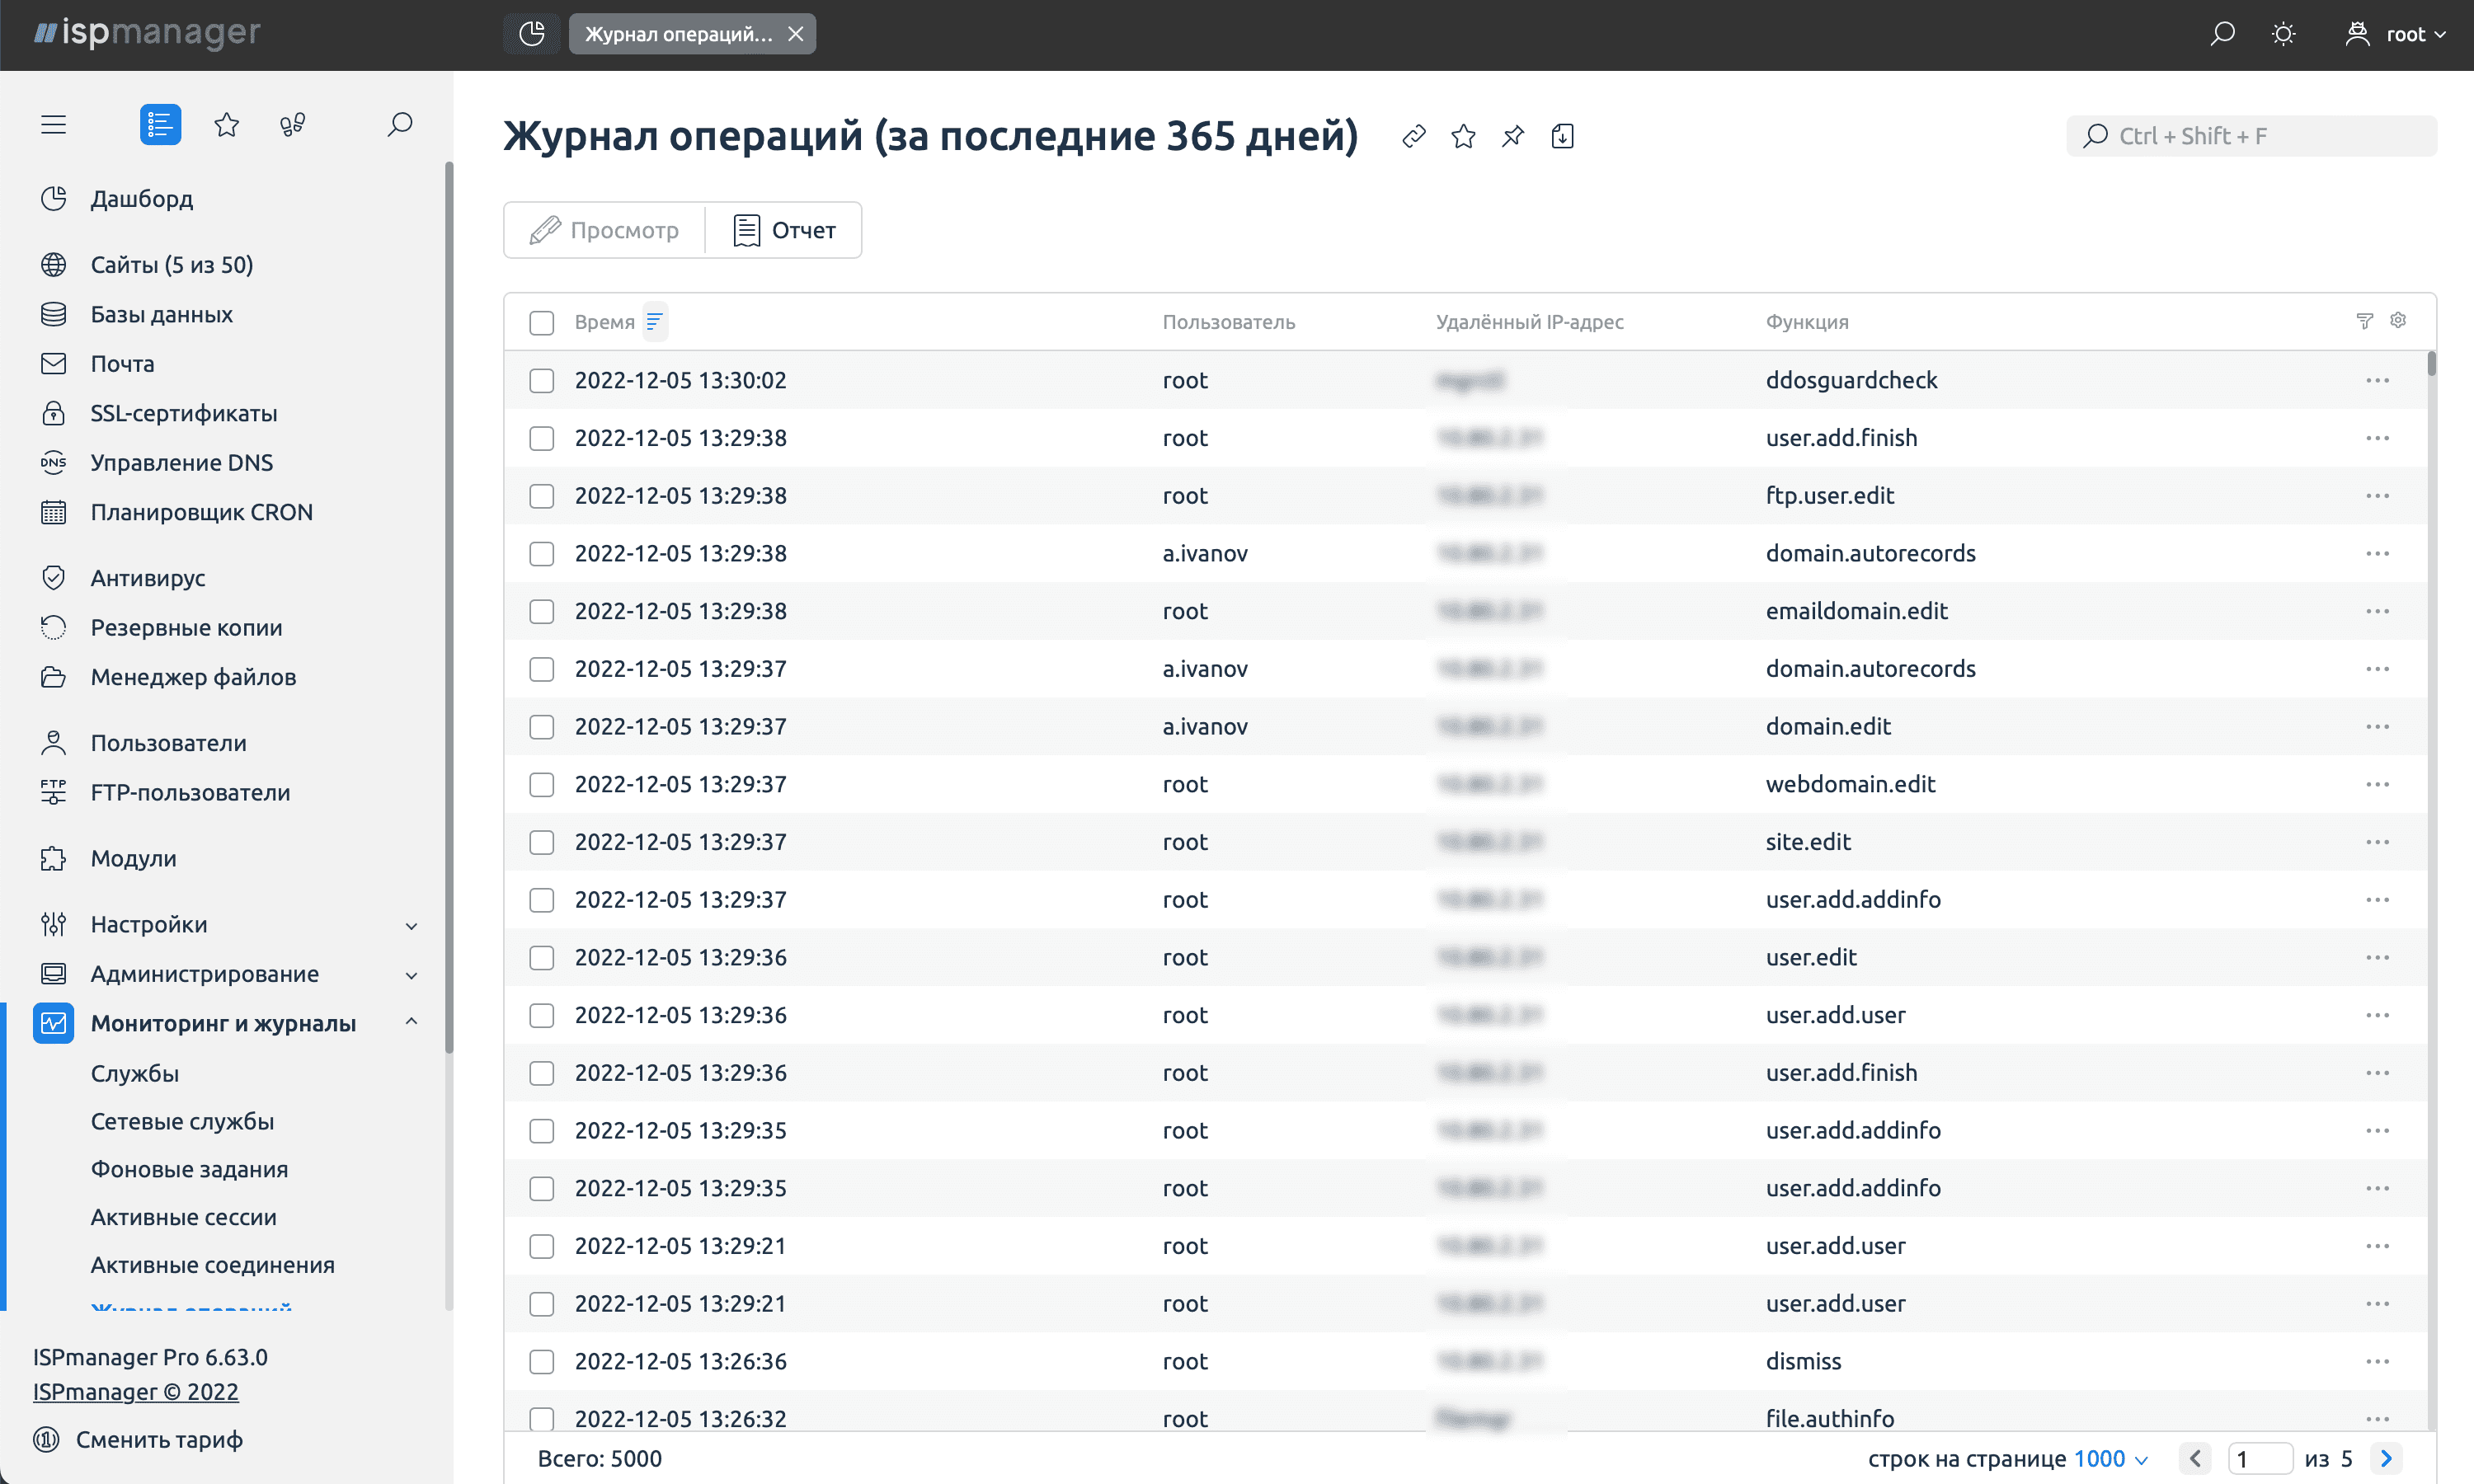Screen dimensions: 2474x1484
Task: Open the rows per page 1000 dropdown
Action: coord(2110,1459)
